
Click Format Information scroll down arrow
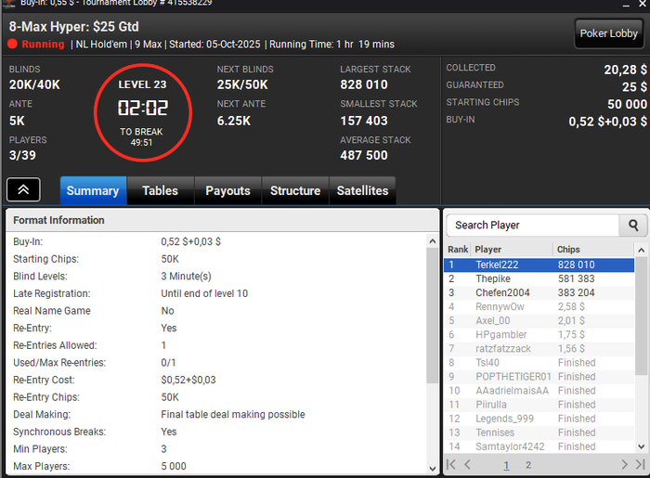click(x=433, y=469)
